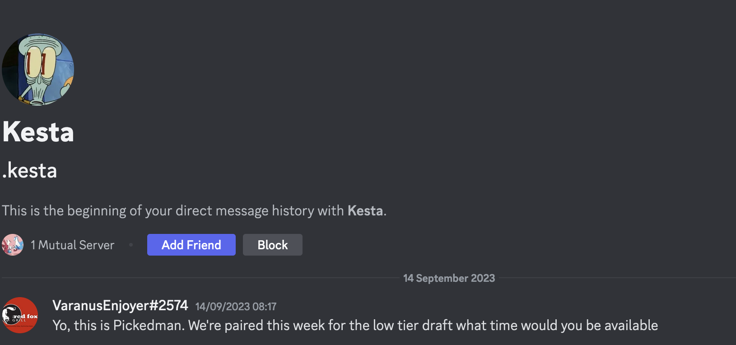736x345 pixels.
Task: Click the .kesta username text
Action: tap(30, 171)
